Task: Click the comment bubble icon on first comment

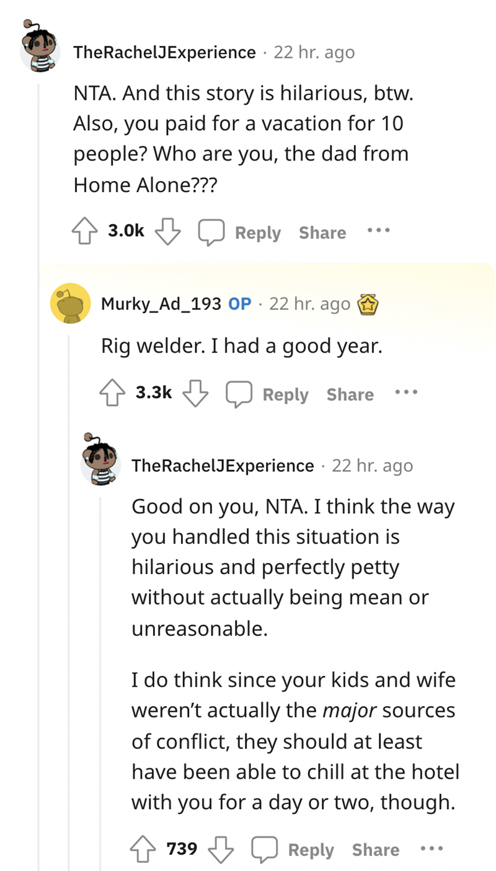Action: point(211,232)
